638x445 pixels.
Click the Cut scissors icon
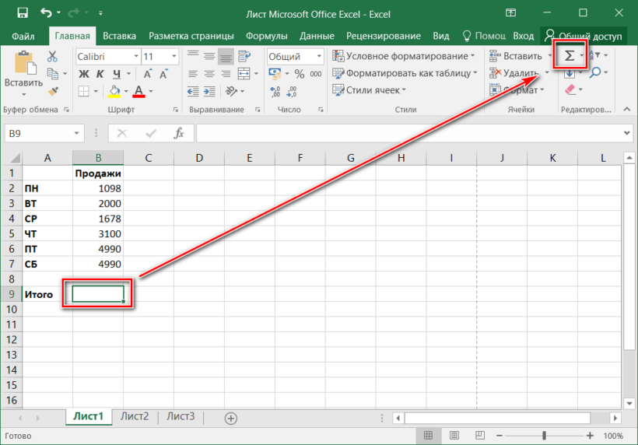click(x=52, y=56)
